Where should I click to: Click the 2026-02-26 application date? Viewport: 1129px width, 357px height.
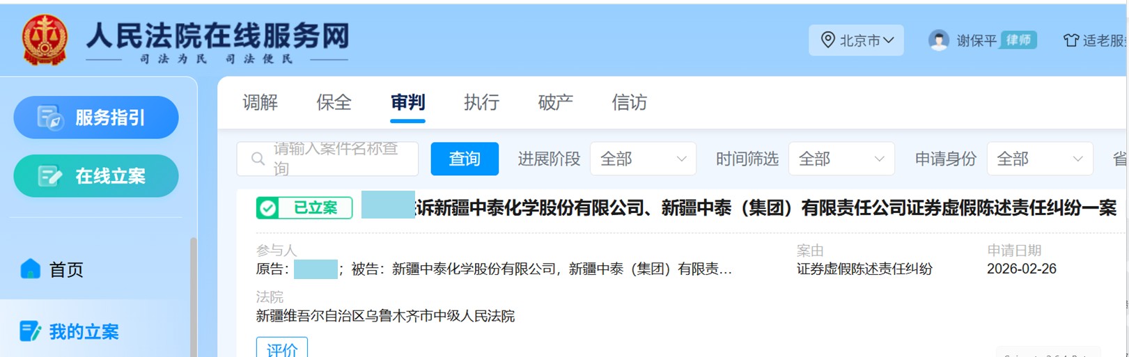(x=1021, y=269)
